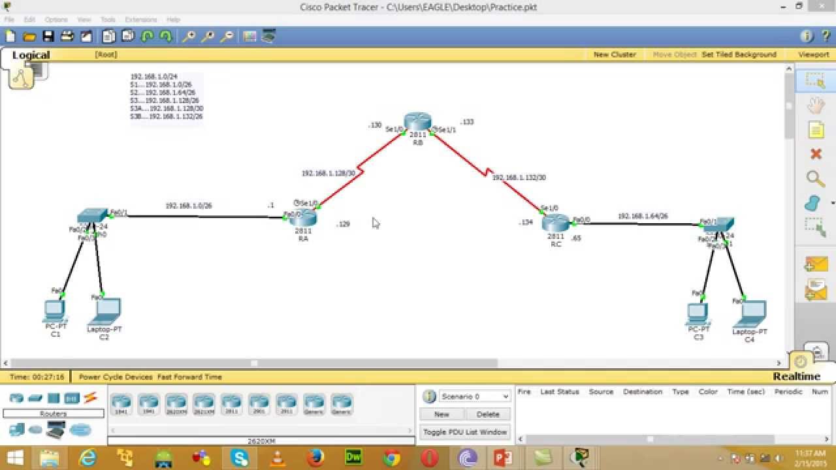Click the Zoom In magnifier icon

pyautogui.click(x=189, y=37)
